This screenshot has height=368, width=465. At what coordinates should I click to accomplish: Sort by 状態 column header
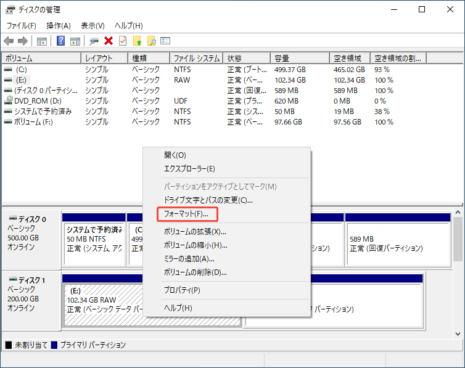coord(247,58)
